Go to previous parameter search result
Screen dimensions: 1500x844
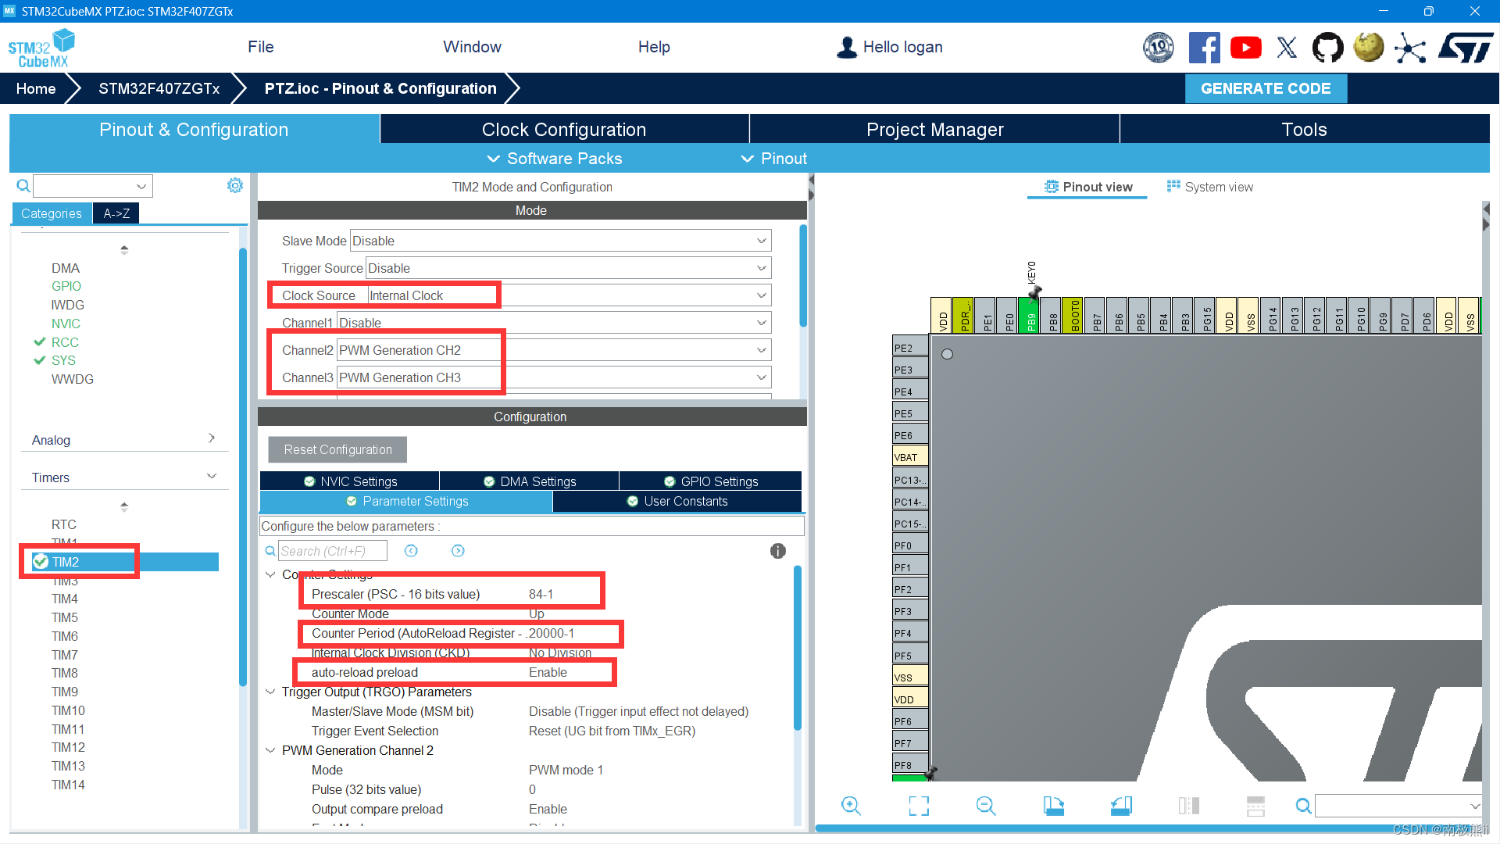(x=411, y=551)
